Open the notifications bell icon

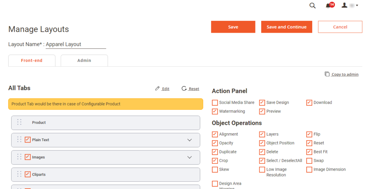click(x=328, y=6)
